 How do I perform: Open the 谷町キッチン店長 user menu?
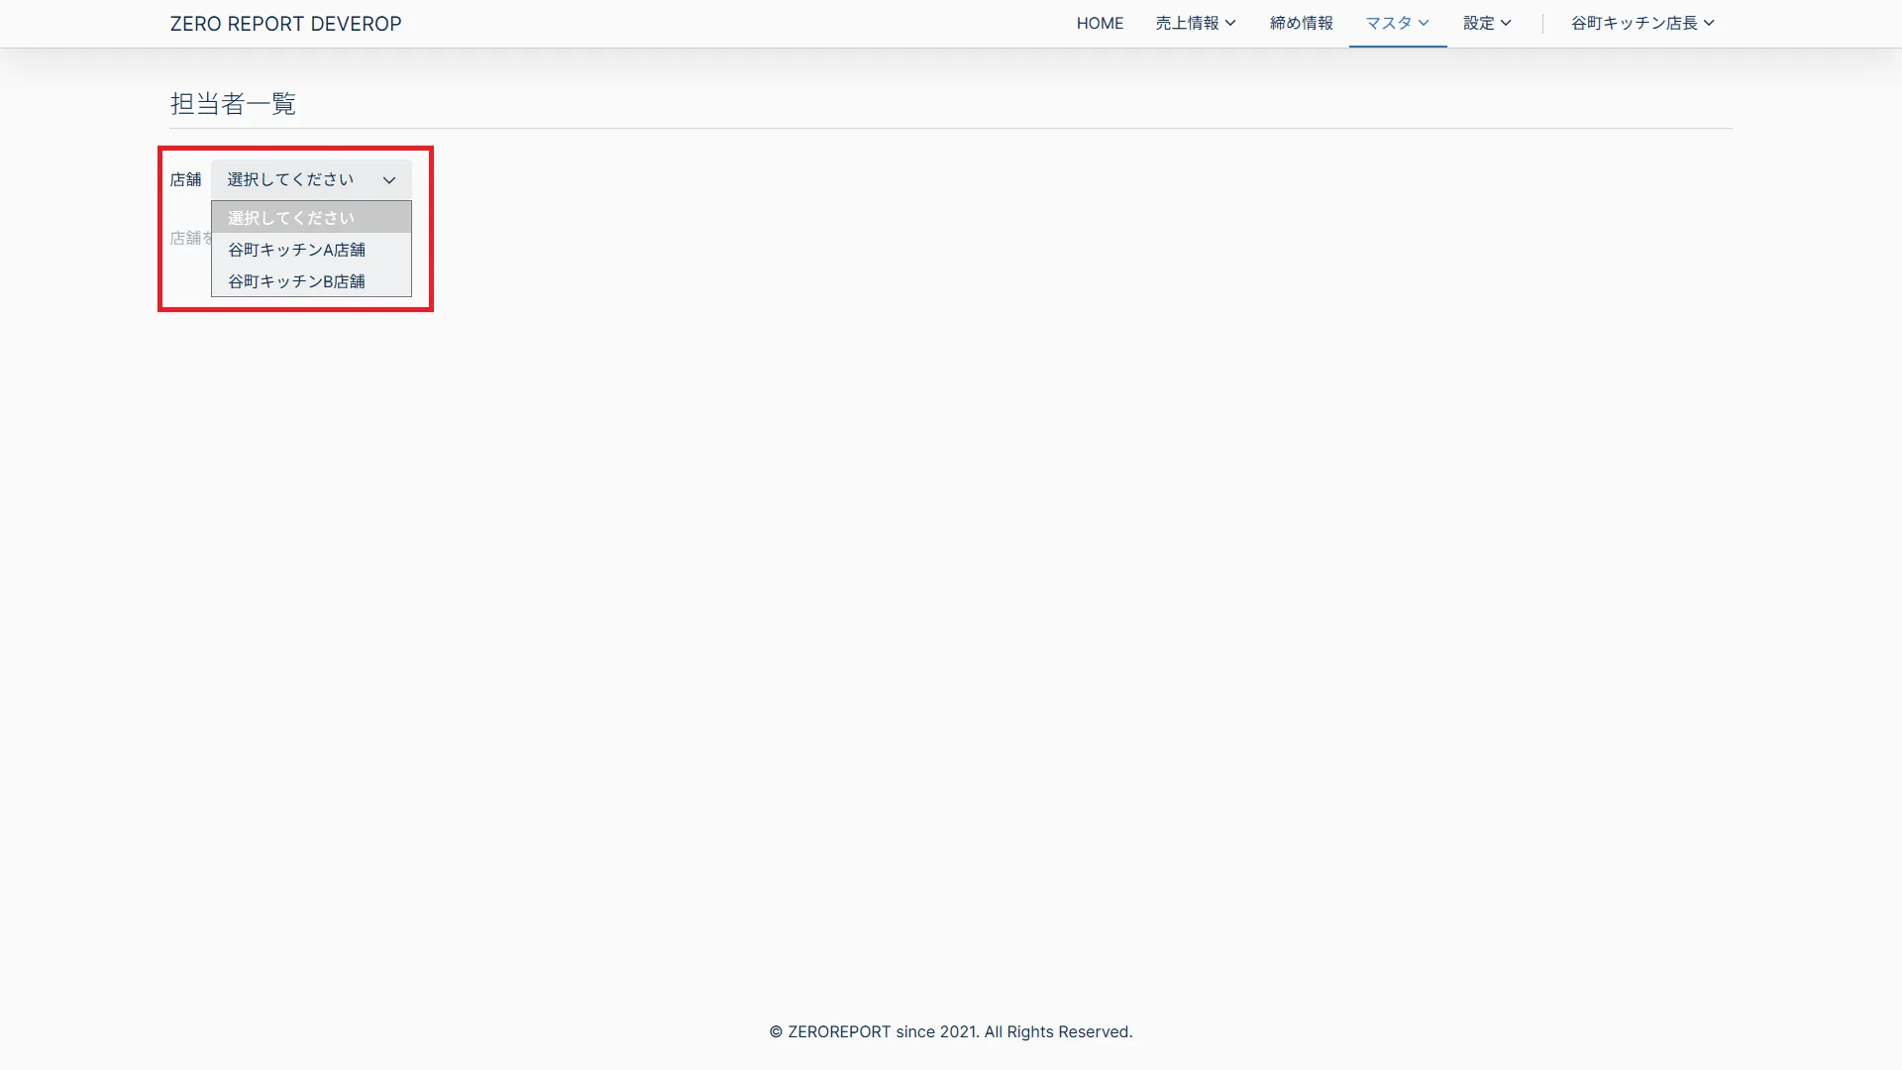click(x=1635, y=24)
